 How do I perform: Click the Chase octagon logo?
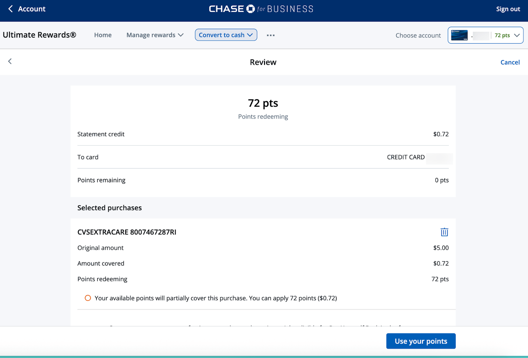[x=250, y=9]
